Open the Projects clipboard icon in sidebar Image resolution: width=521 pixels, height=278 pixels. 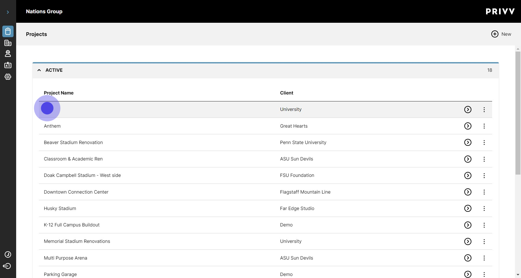point(8,31)
